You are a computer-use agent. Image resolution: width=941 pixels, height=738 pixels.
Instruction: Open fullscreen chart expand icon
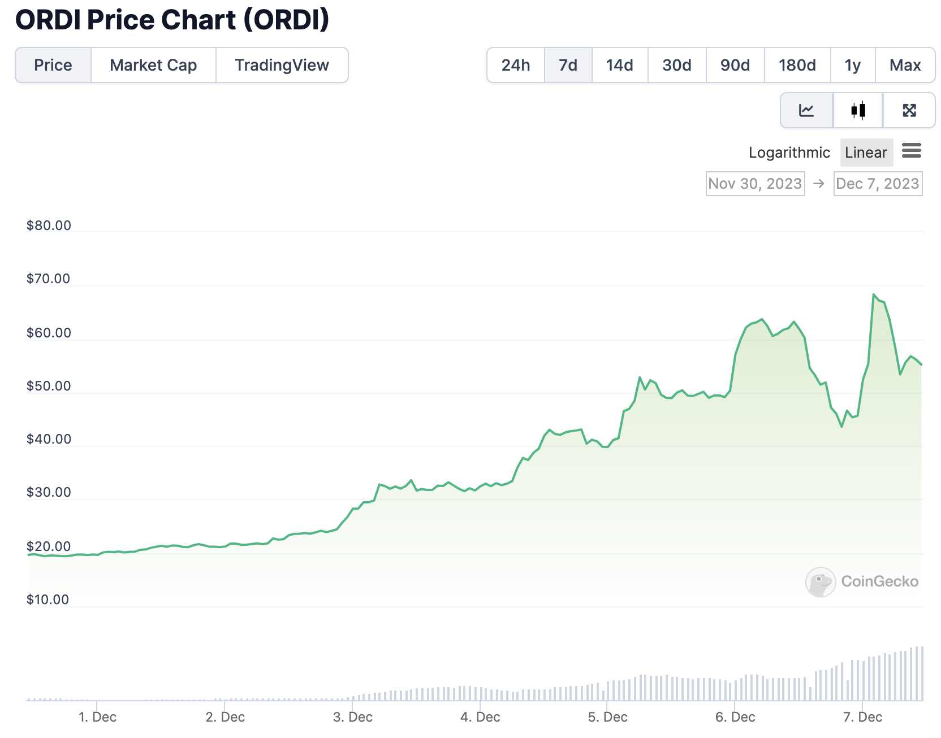pos(909,110)
